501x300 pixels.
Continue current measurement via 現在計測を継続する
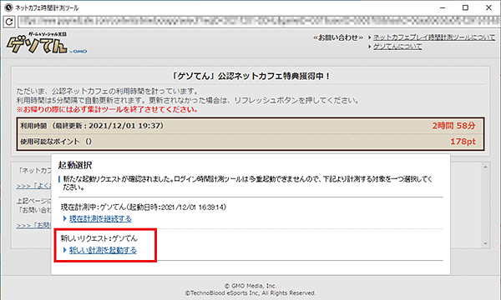click(x=100, y=218)
